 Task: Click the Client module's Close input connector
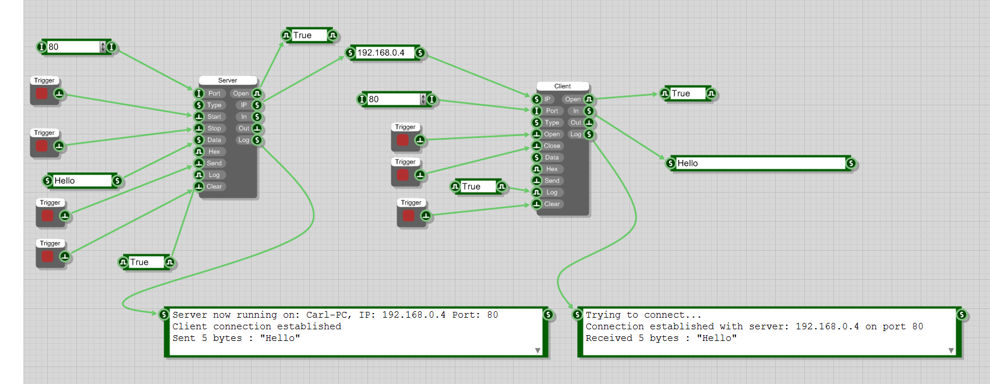pos(536,146)
